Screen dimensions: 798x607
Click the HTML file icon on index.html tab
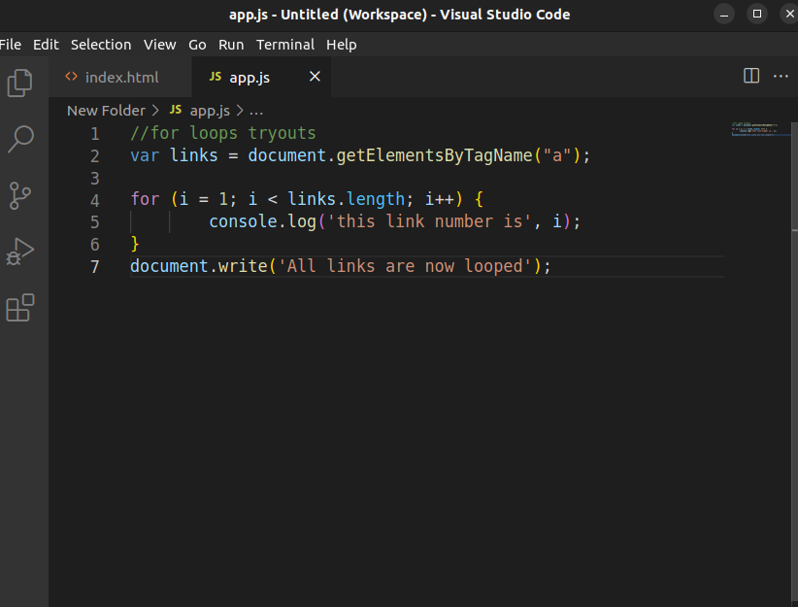[x=71, y=77]
